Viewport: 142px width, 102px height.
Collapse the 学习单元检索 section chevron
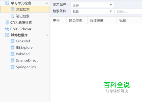(x=47, y=3)
